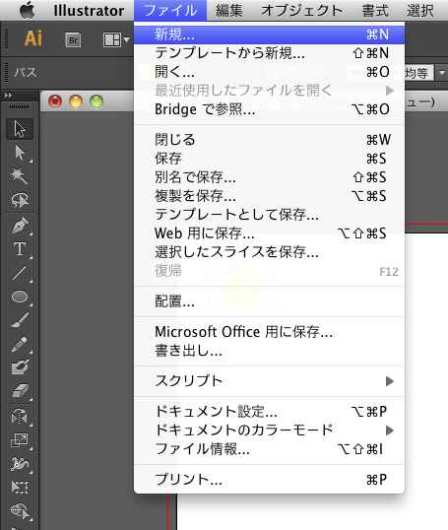This screenshot has height=530, width=448.
Task: Expand the tools panel with double-arrow
Action: point(8,96)
